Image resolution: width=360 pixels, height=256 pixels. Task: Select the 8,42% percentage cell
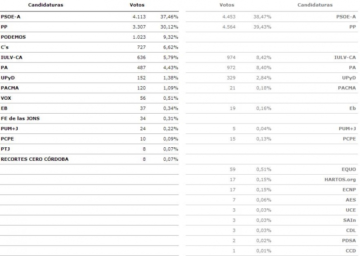click(263, 57)
